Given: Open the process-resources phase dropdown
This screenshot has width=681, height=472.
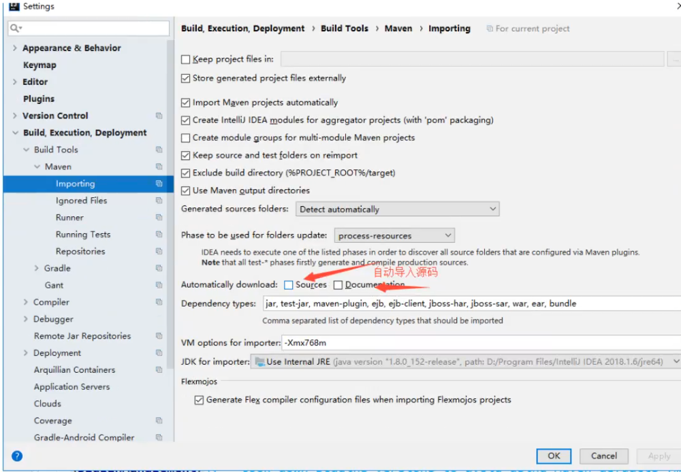Looking at the screenshot, I should click(x=394, y=235).
